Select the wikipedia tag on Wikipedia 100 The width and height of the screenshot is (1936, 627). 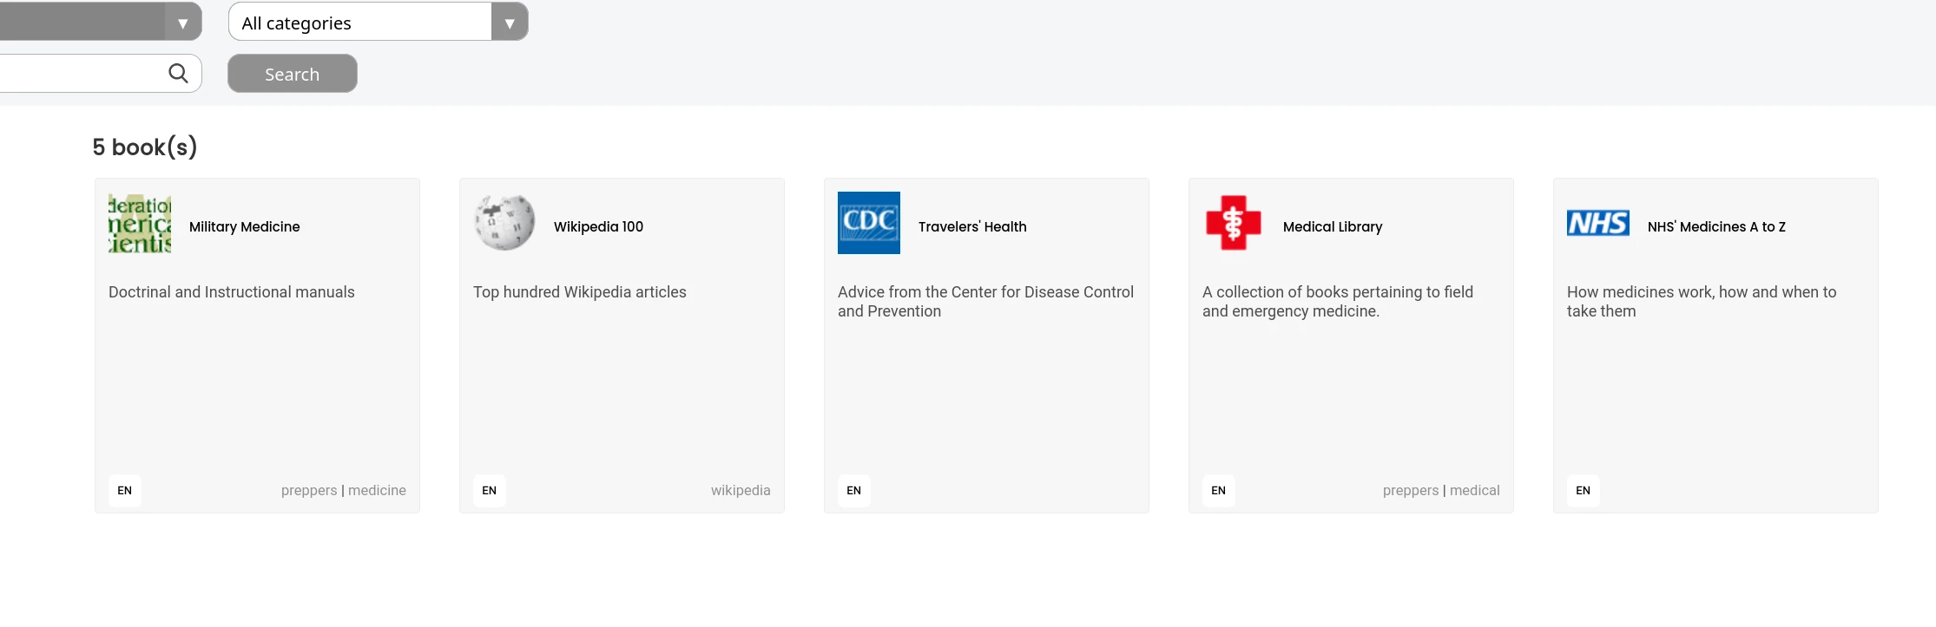click(741, 491)
